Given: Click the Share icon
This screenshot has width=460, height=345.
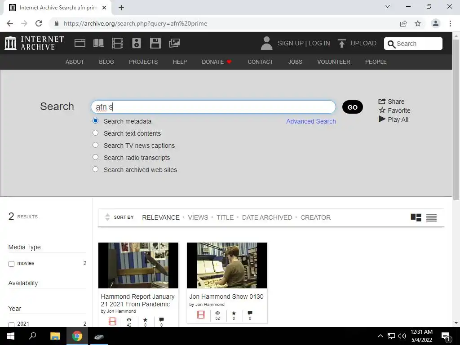Looking at the screenshot, I should 382,102.
